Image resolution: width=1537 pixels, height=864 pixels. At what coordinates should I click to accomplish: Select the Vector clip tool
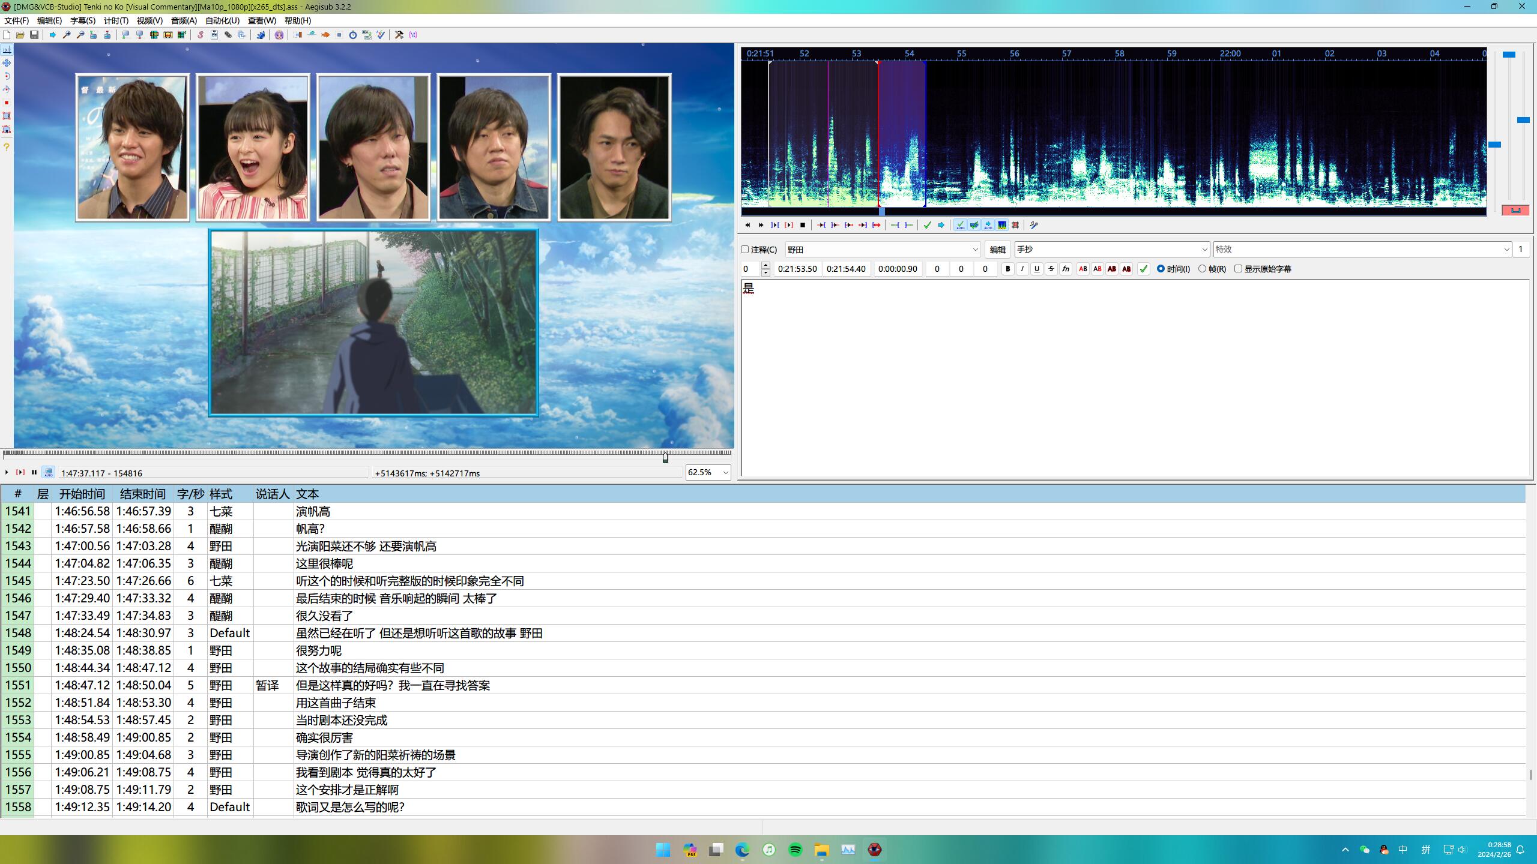click(7, 129)
